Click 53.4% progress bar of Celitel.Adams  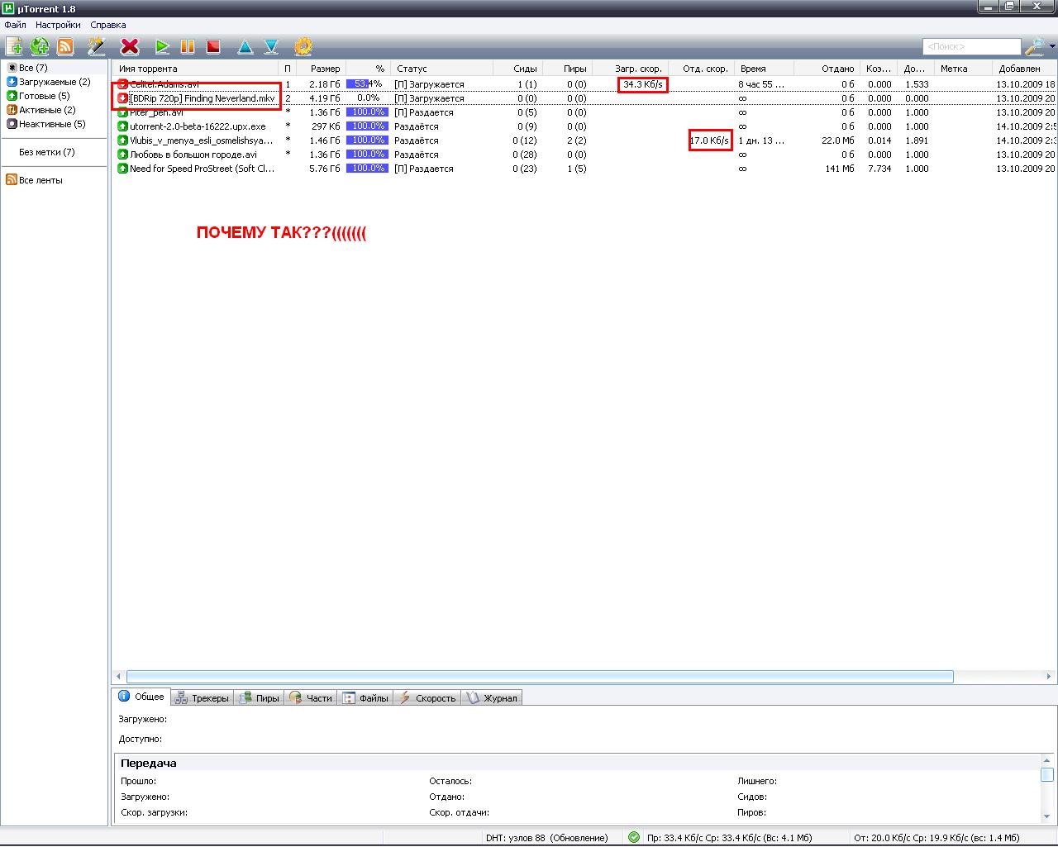[x=367, y=84]
